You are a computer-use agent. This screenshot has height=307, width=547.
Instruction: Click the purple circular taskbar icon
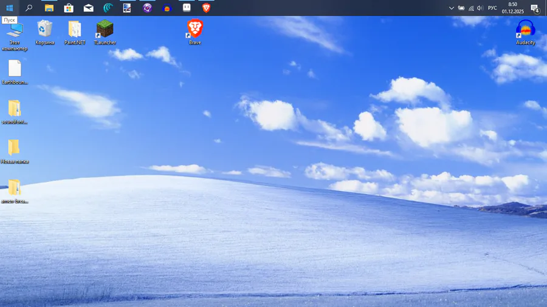(x=147, y=8)
